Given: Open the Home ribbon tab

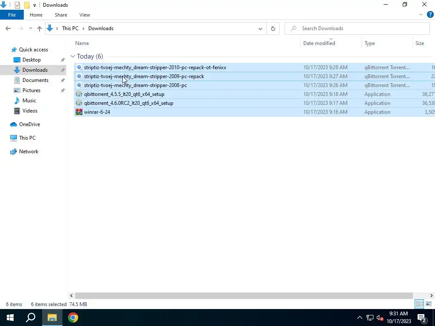Looking at the screenshot, I should [x=36, y=15].
